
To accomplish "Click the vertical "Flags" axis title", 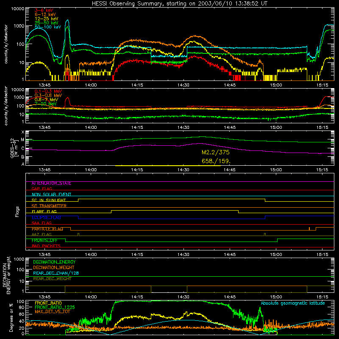I will point(17,211).
